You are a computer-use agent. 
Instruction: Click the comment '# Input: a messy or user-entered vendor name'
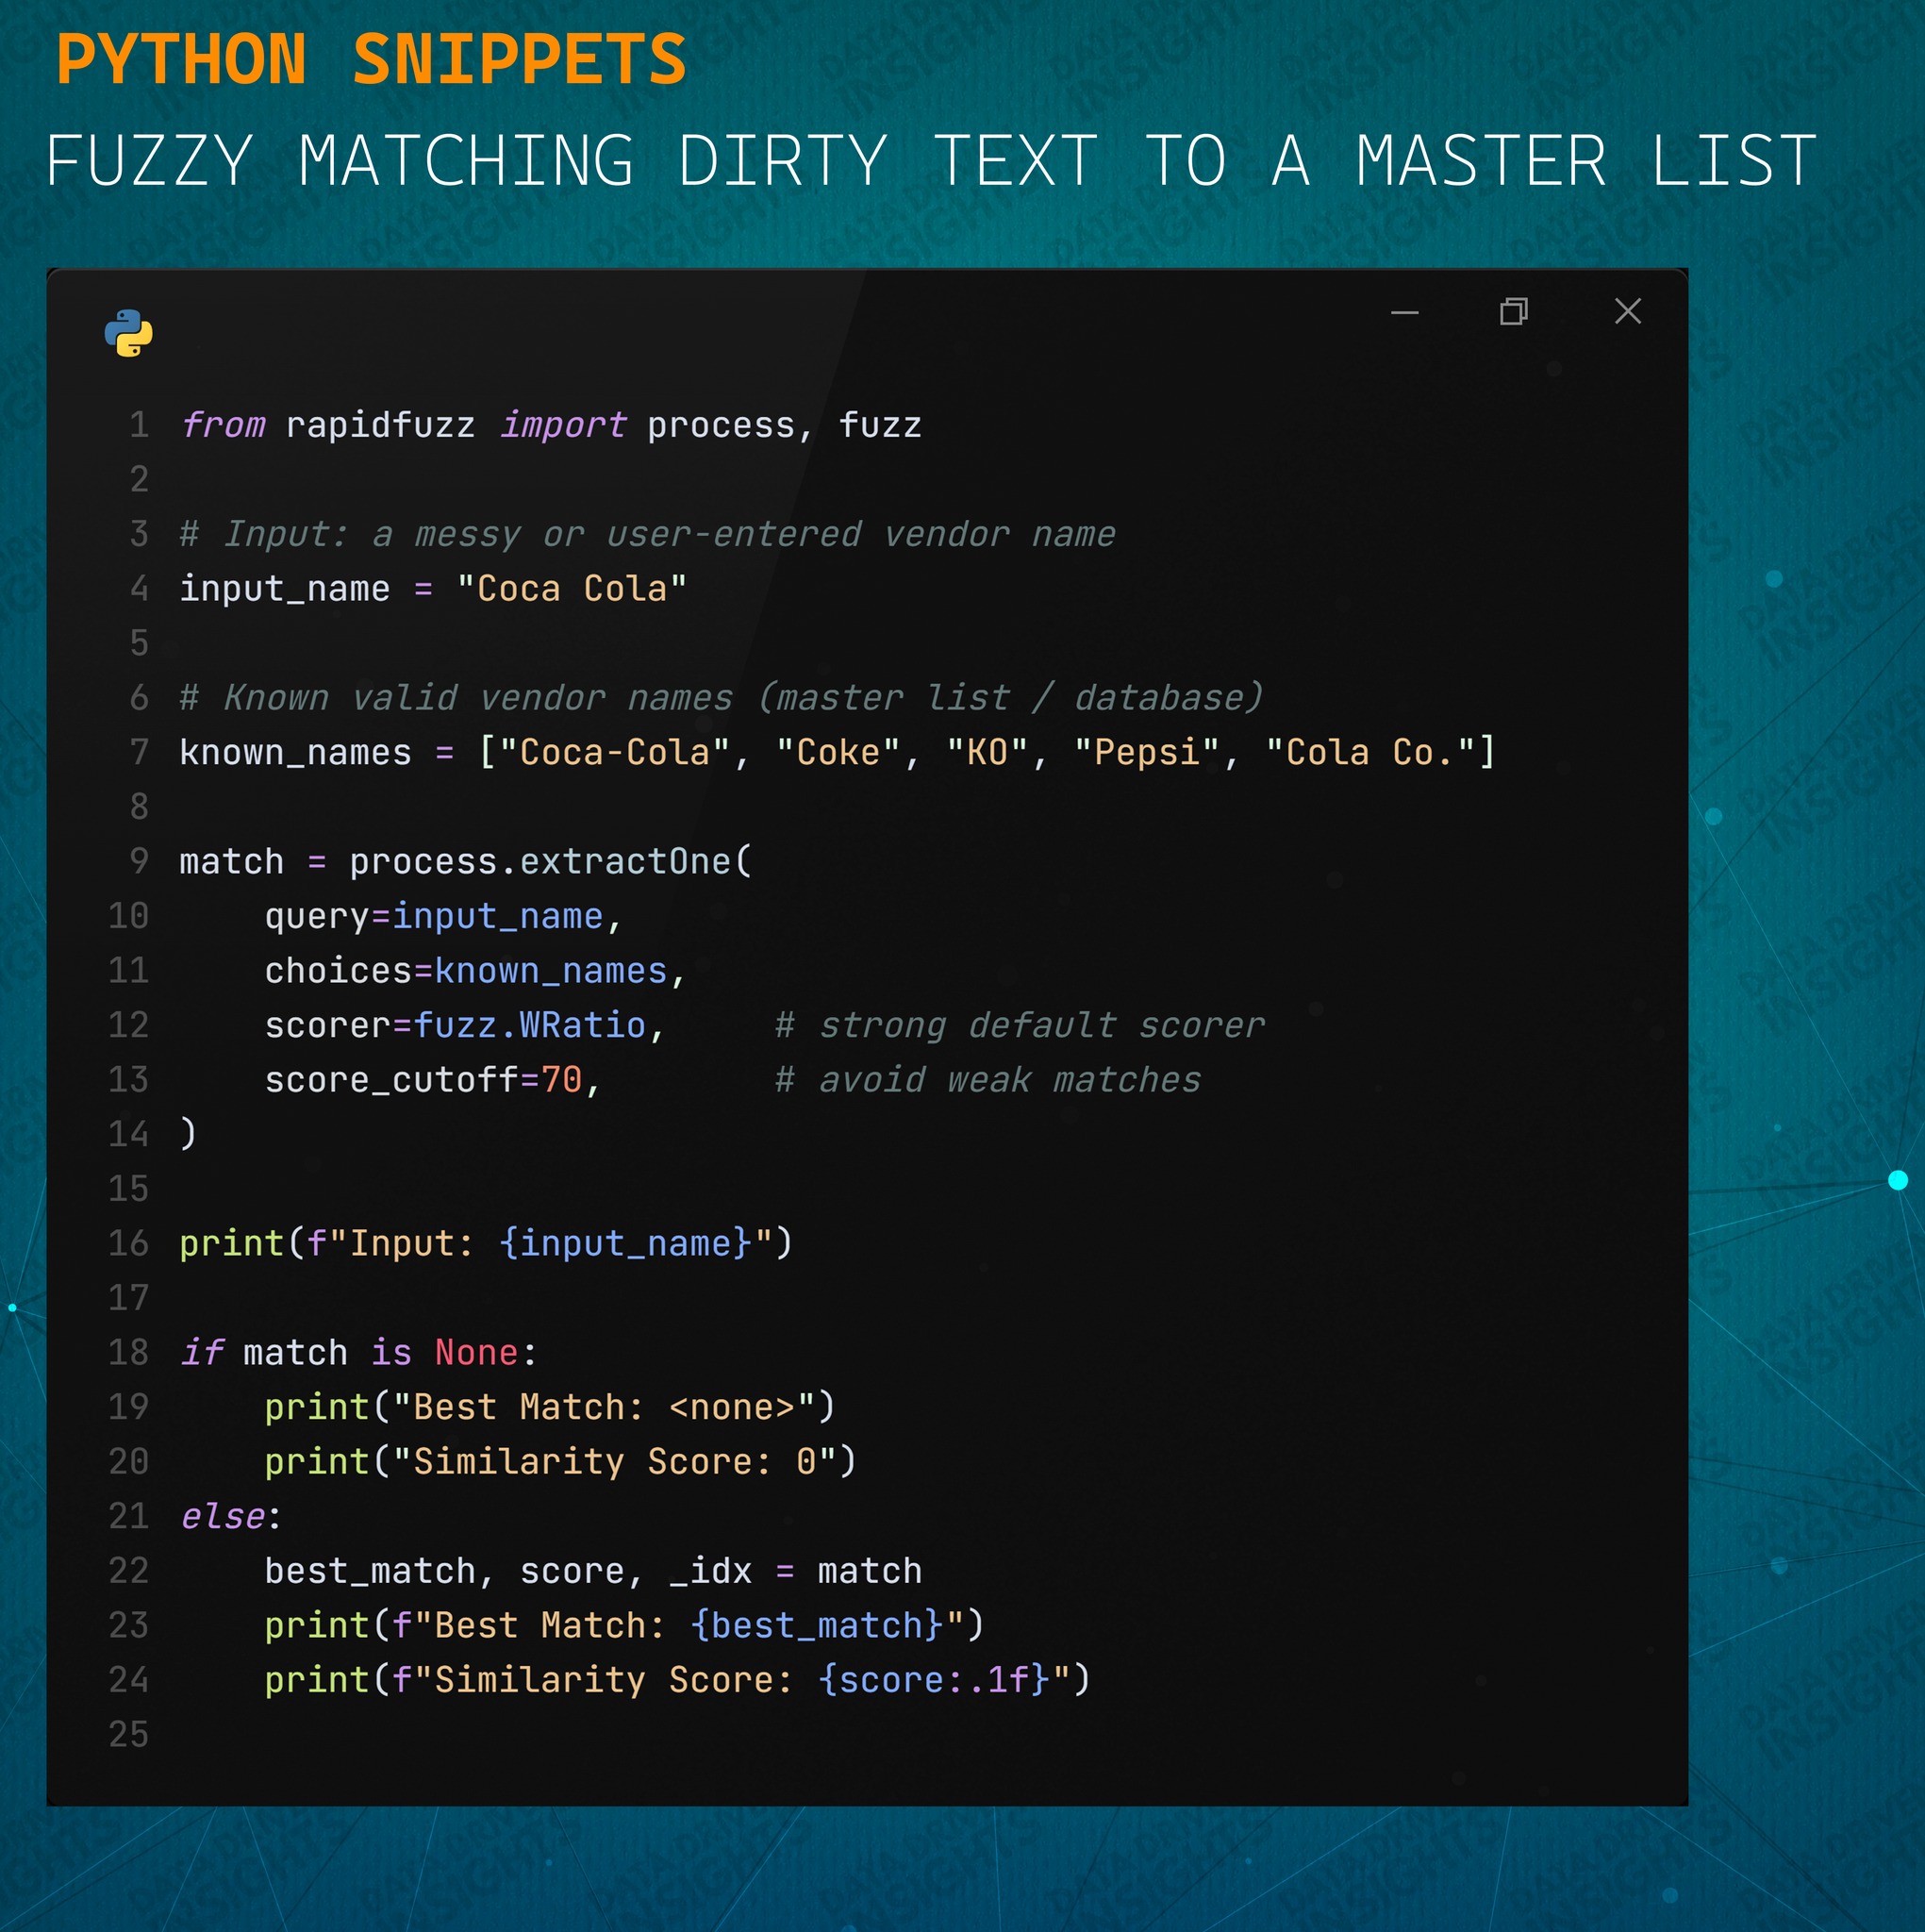tap(647, 535)
